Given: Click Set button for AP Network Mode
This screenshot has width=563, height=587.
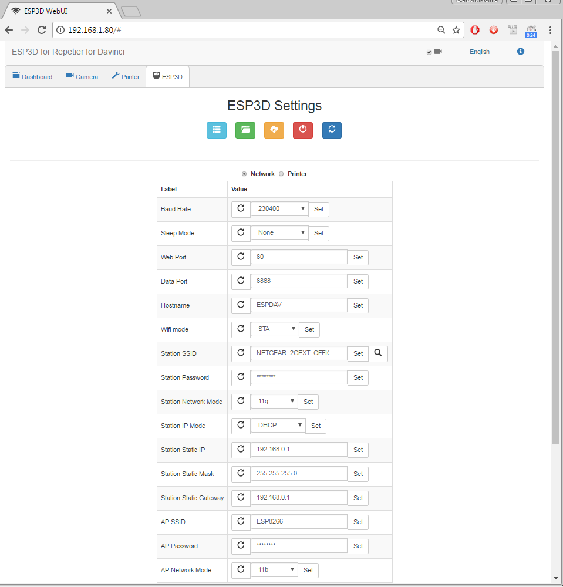Looking at the screenshot, I should (x=308, y=570).
